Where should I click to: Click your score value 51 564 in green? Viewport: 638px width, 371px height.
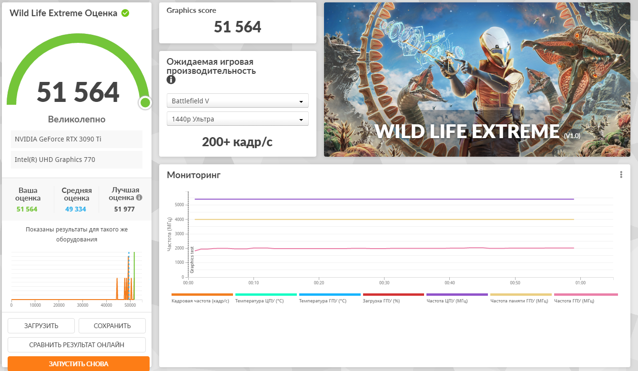[27, 209]
